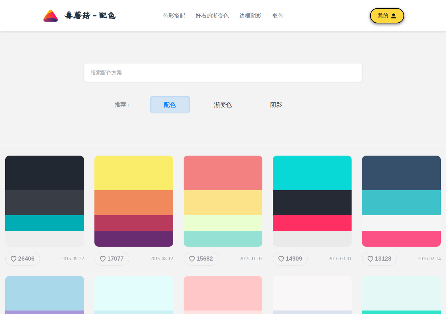Select the 配色 recommendation tab
Screen dimensions: 446x314
170,105
